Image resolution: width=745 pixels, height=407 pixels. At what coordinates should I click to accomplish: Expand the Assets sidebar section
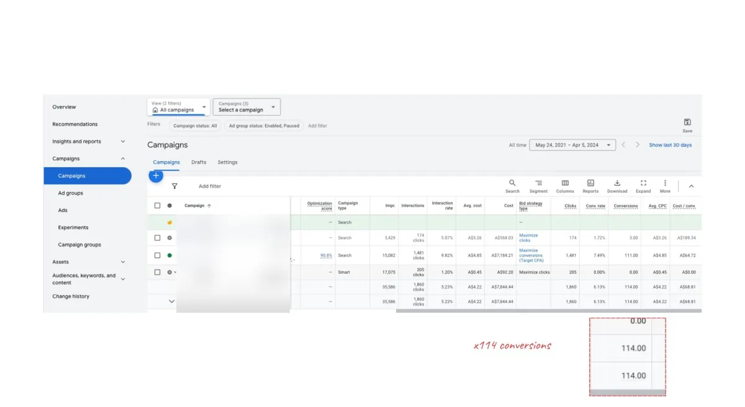tap(123, 262)
